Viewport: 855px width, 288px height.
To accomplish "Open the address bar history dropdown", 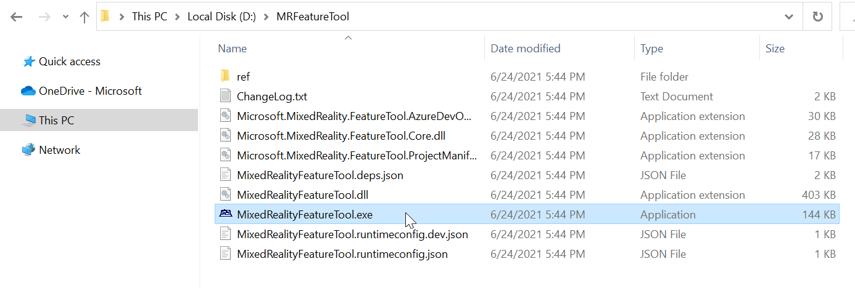I will coord(788,17).
